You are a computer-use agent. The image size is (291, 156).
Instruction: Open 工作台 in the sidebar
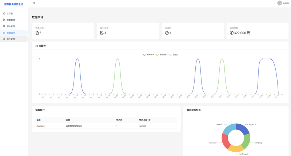(14, 13)
